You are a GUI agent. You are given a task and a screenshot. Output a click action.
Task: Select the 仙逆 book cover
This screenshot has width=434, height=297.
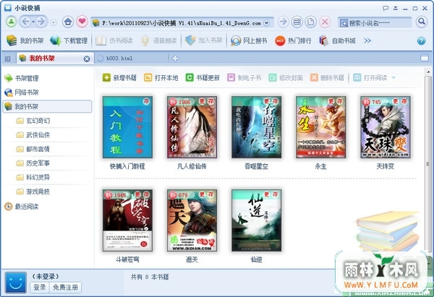point(256,220)
